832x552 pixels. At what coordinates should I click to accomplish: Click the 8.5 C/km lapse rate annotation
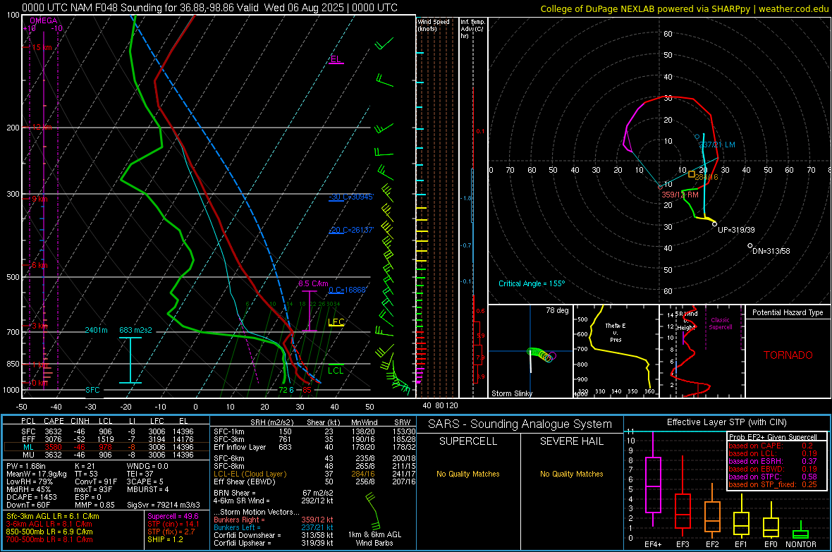(x=313, y=283)
